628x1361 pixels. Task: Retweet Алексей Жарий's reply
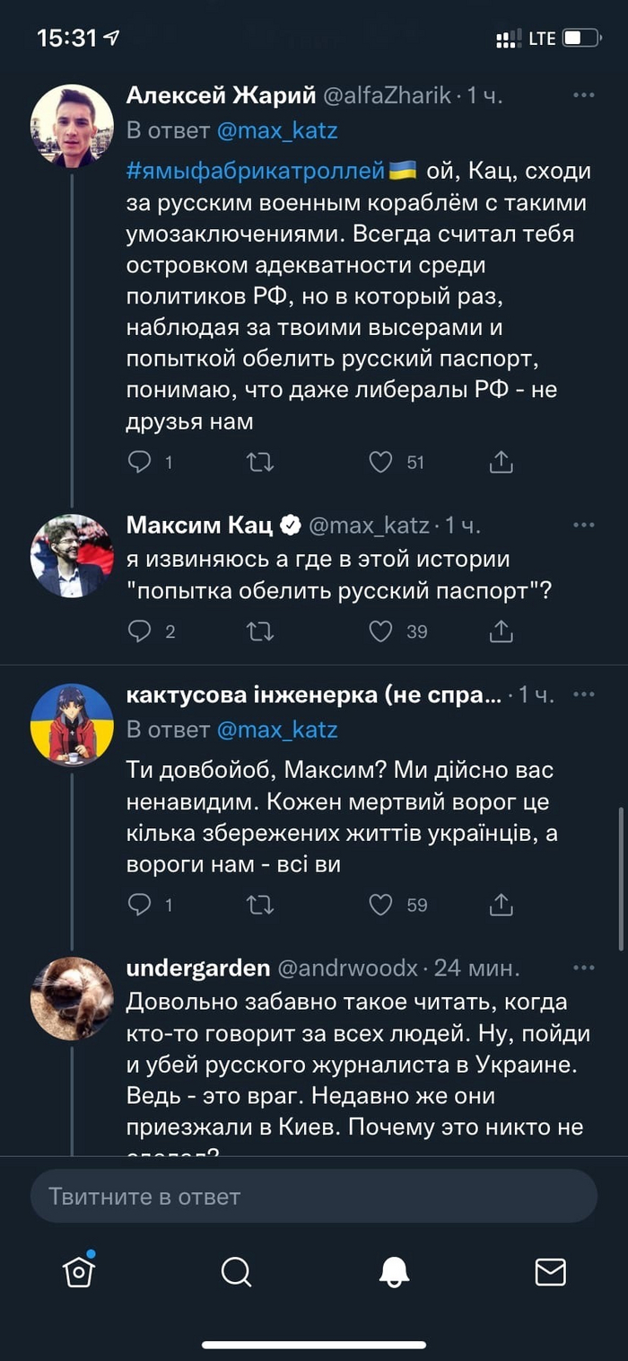260,462
